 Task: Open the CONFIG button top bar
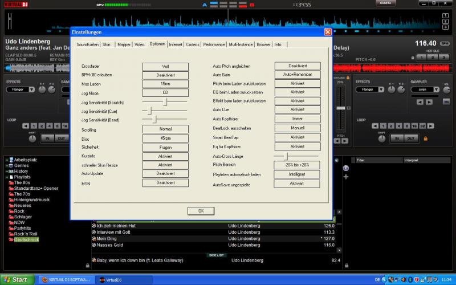pyautogui.click(x=386, y=3)
